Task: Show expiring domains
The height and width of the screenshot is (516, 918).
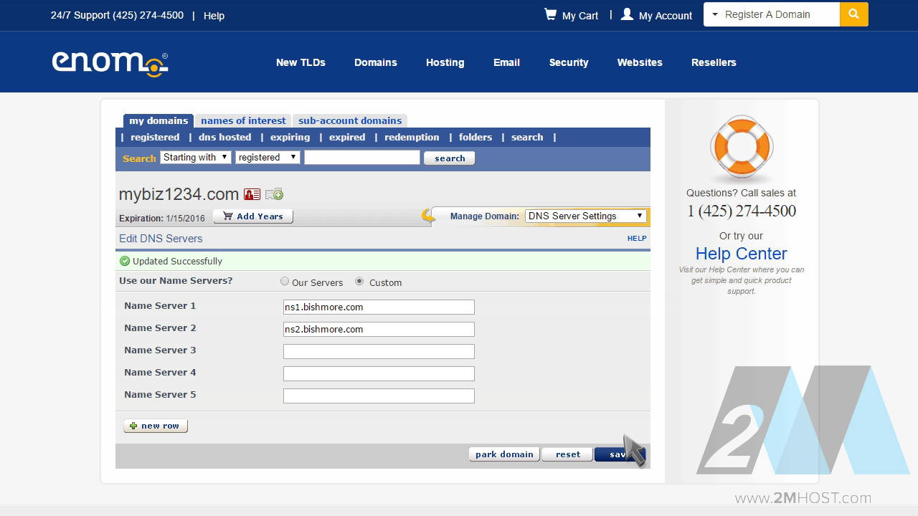Action: (290, 137)
